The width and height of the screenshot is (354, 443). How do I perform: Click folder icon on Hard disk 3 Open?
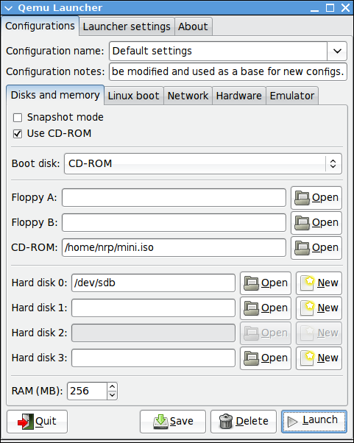(x=251, y=358)
